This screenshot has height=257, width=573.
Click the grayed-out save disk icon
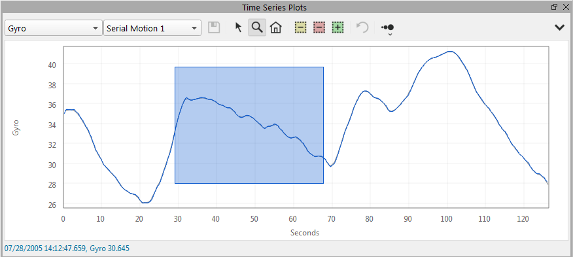coord(214,27)
